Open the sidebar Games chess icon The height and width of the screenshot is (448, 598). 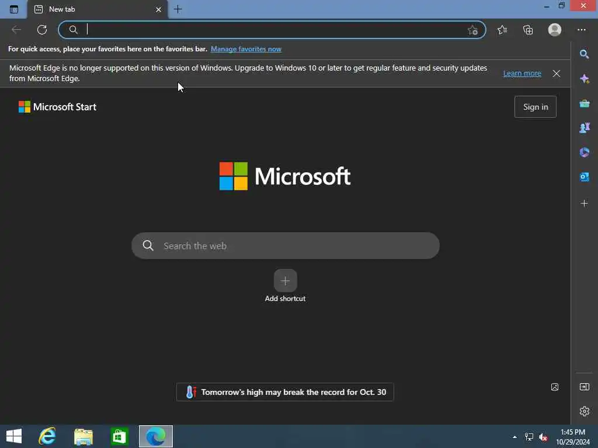pos(584,128)
